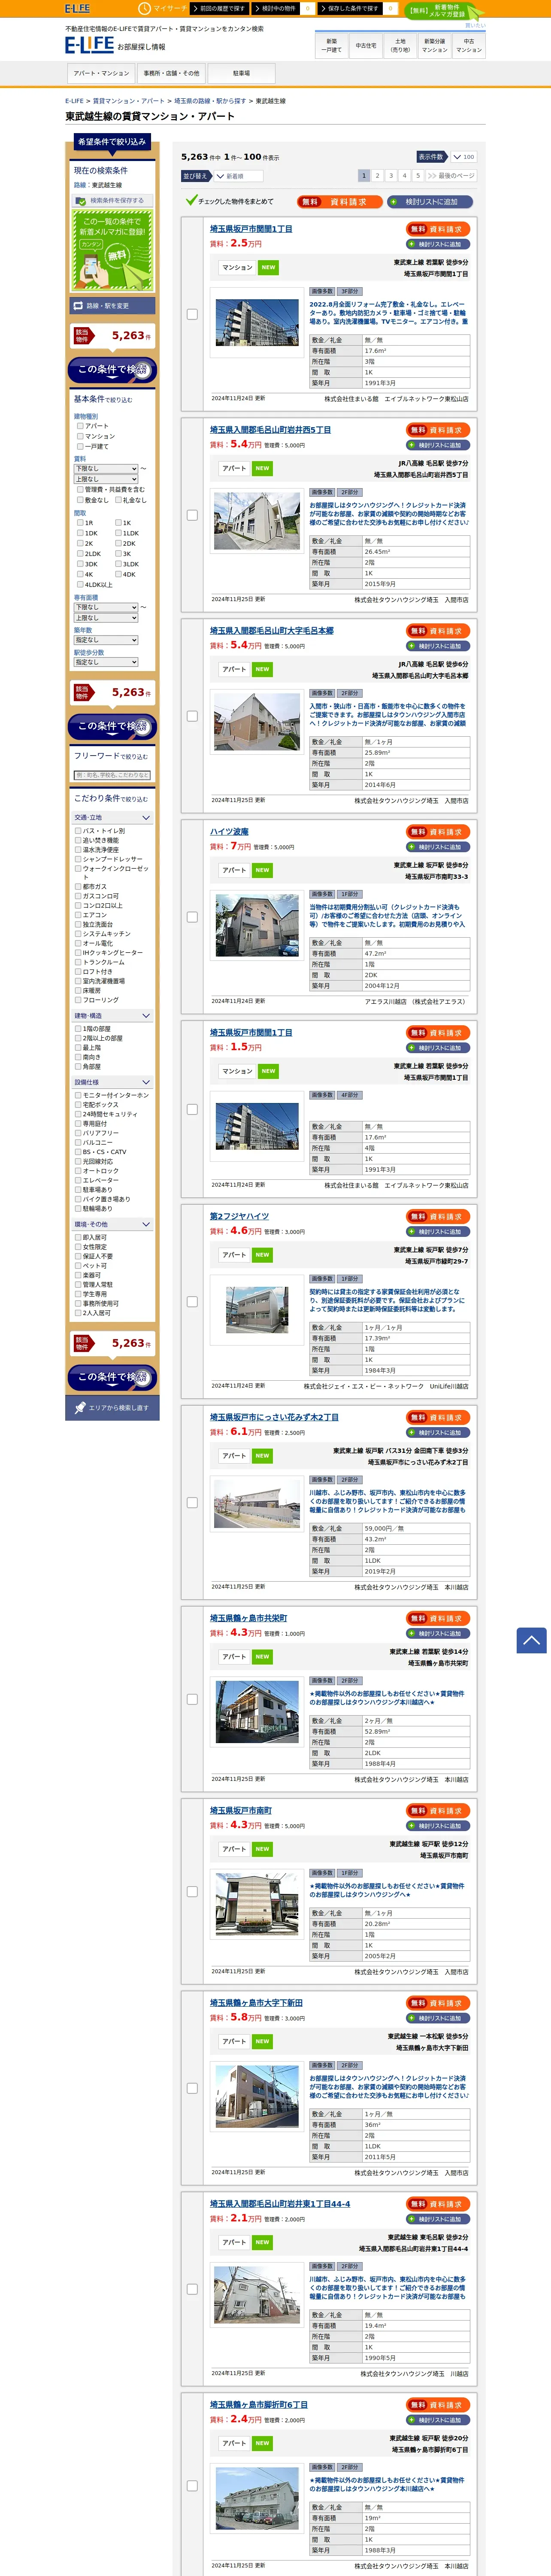
Task: Open 中古マンション in the header nav
Action: [x=468, y=45]
